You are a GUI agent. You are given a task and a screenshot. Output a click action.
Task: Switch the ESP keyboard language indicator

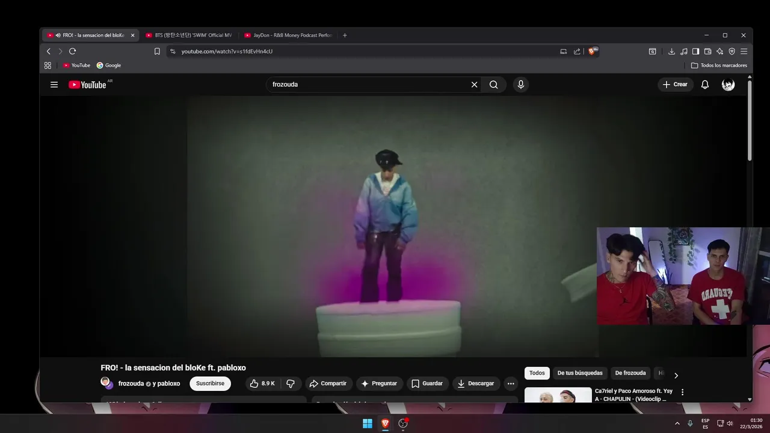click(x=705, y=423)
